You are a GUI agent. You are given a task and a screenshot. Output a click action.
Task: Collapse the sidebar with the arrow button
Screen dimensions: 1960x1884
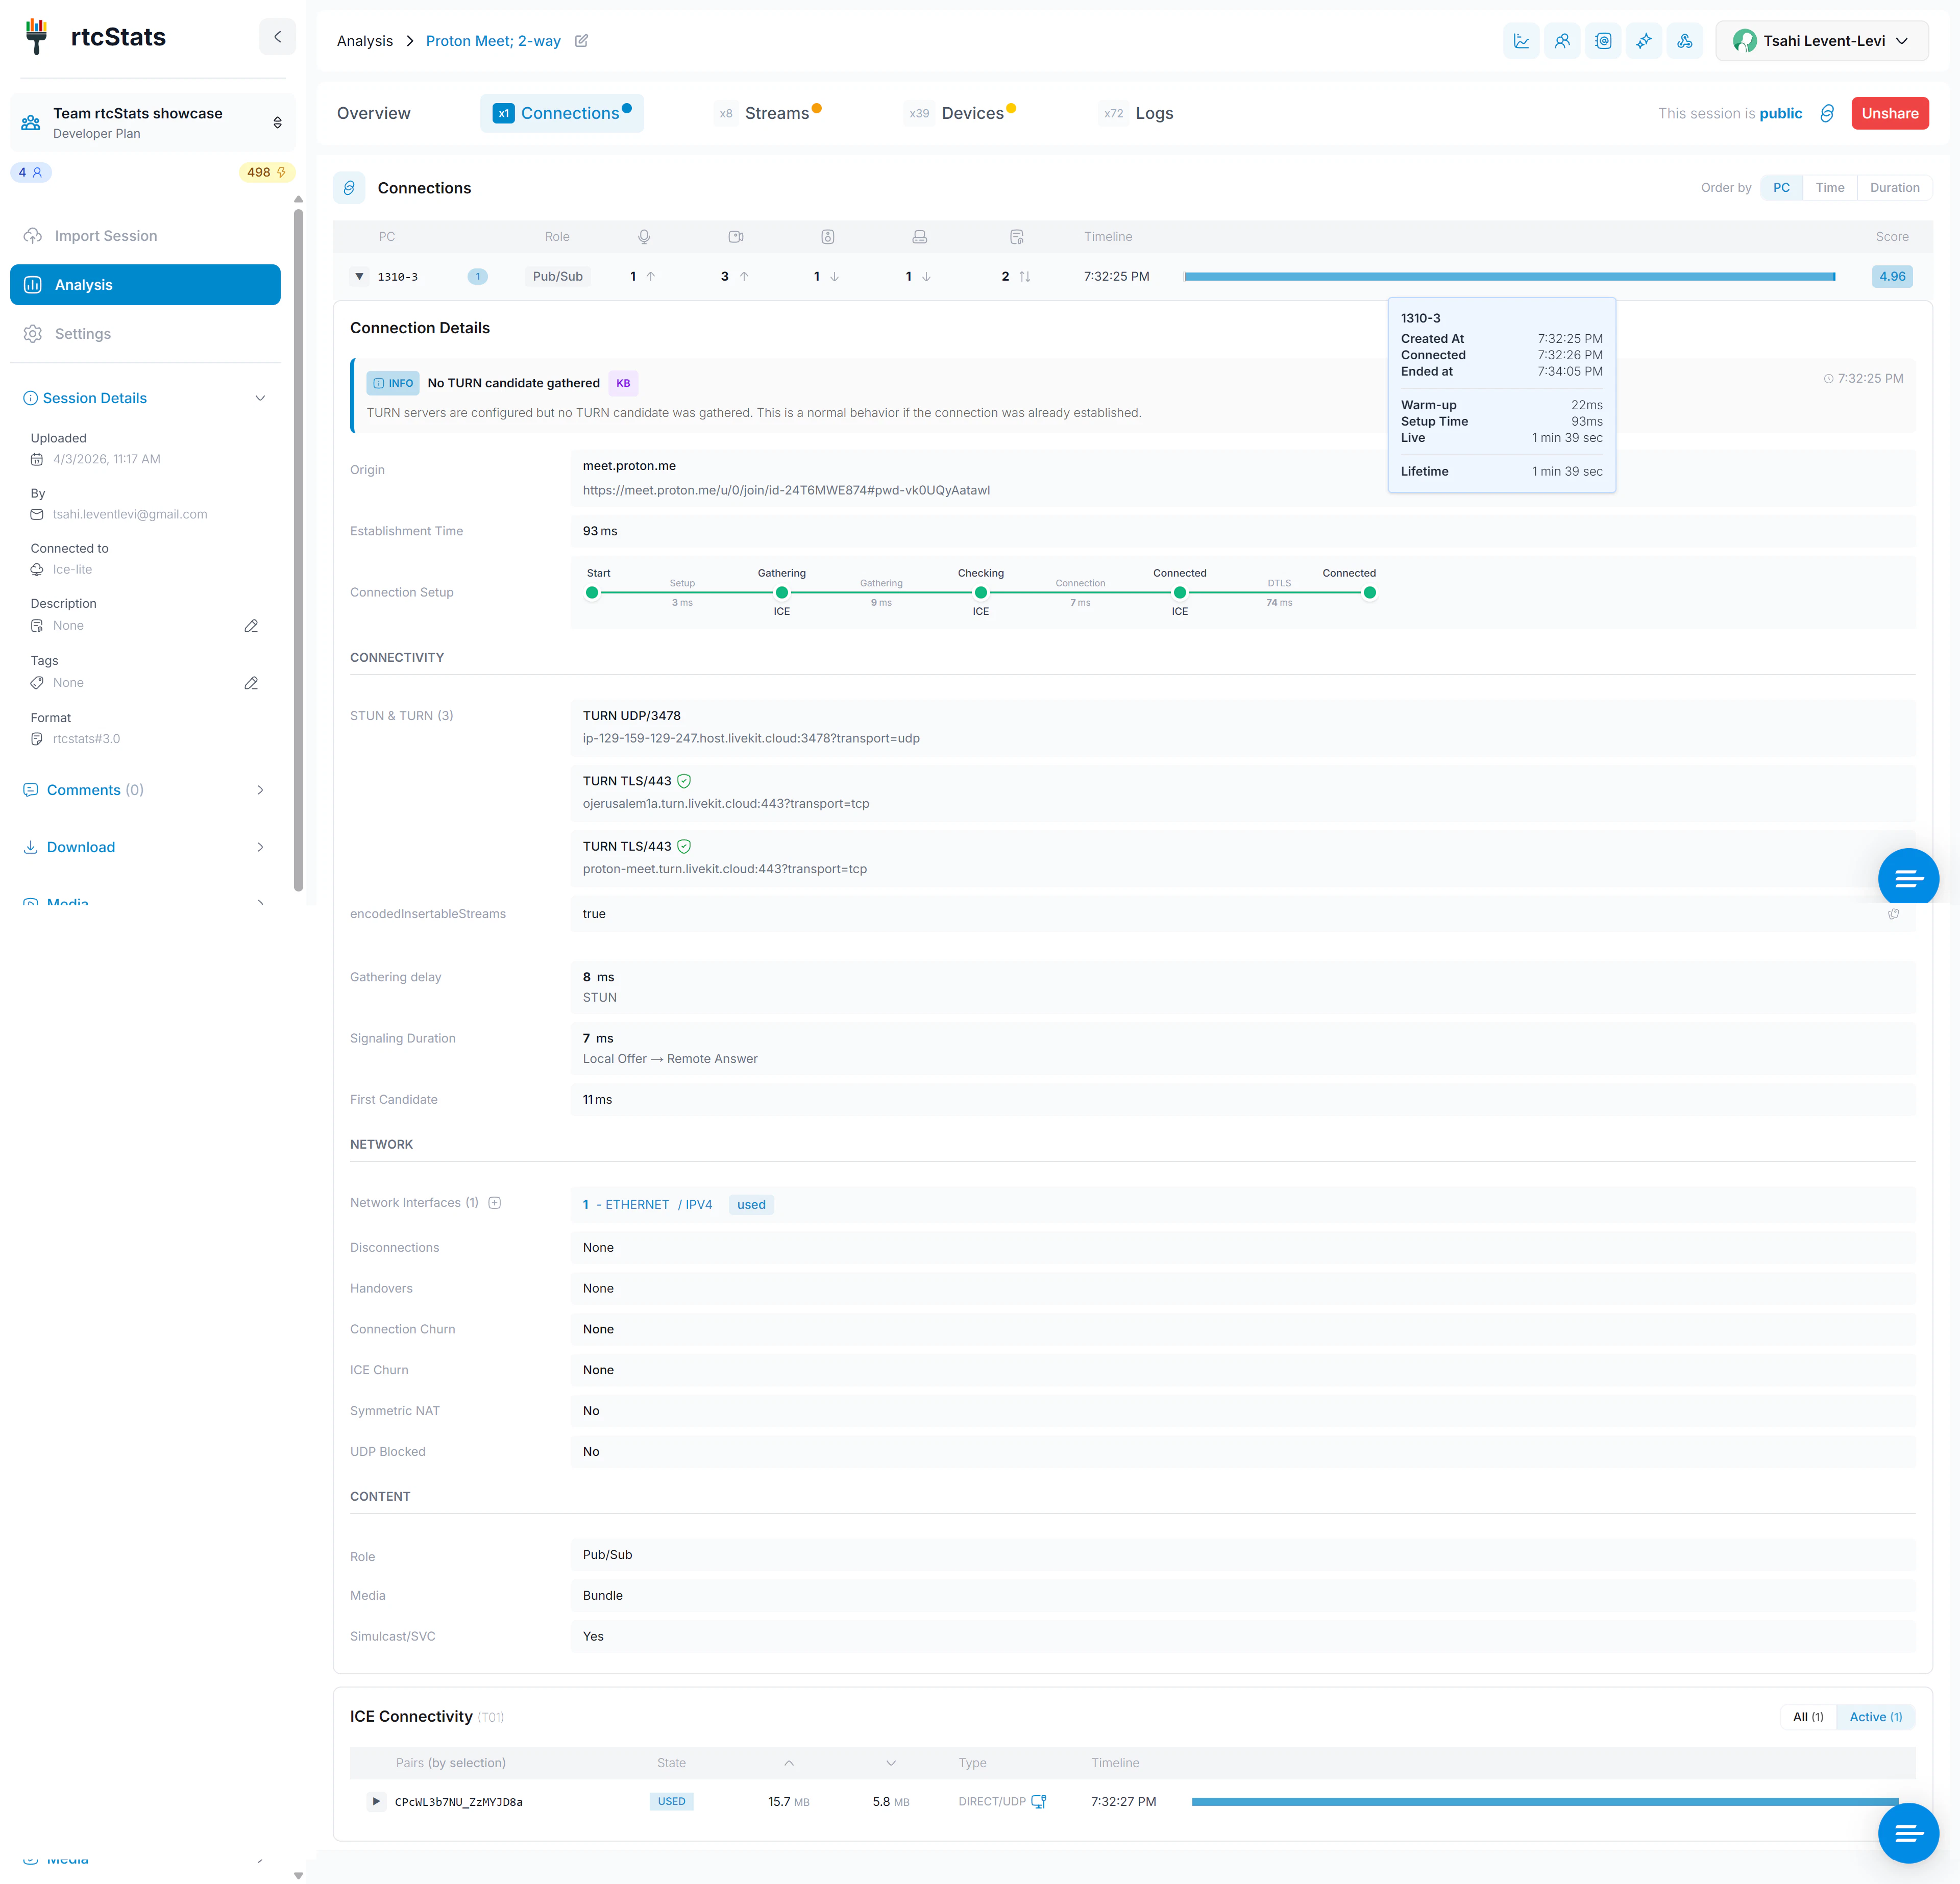click(277, 36)
